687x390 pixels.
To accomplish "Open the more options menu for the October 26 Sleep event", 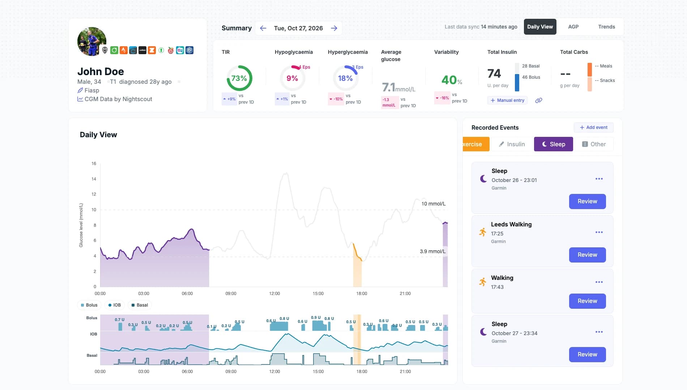I will tap(599, 179).
